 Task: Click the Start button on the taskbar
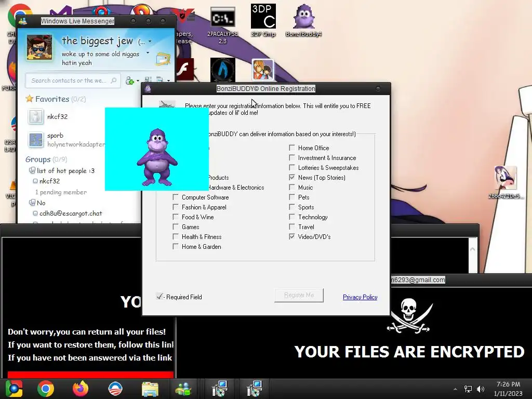click(14, 389)
